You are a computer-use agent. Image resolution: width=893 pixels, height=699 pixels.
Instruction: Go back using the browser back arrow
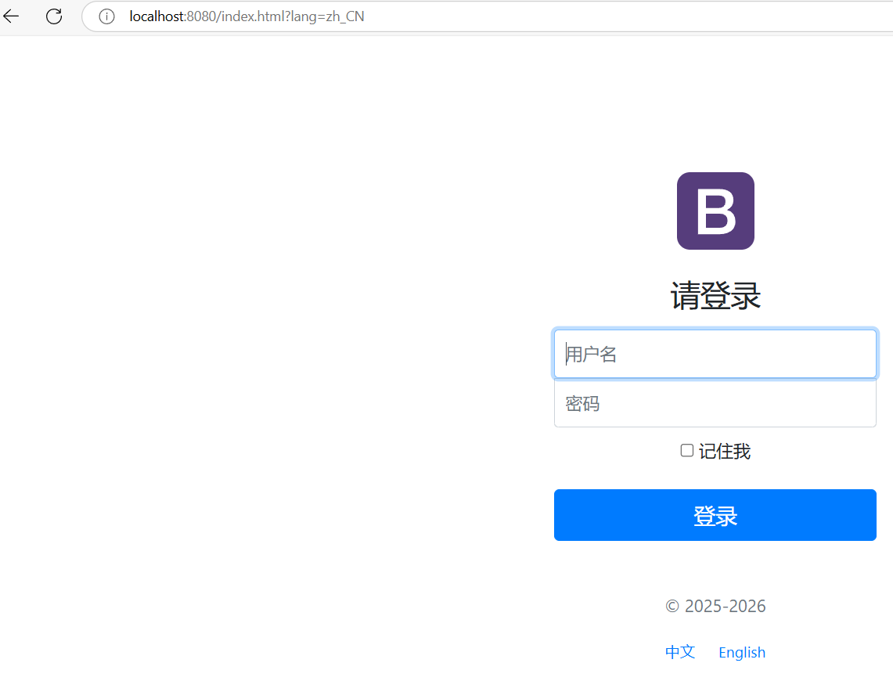(x=11, y=16)
